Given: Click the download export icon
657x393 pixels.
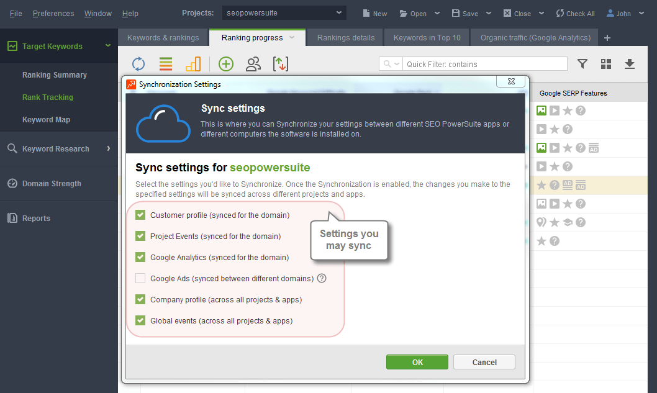Looking at the screenshot, I should [x=629, y=64].
